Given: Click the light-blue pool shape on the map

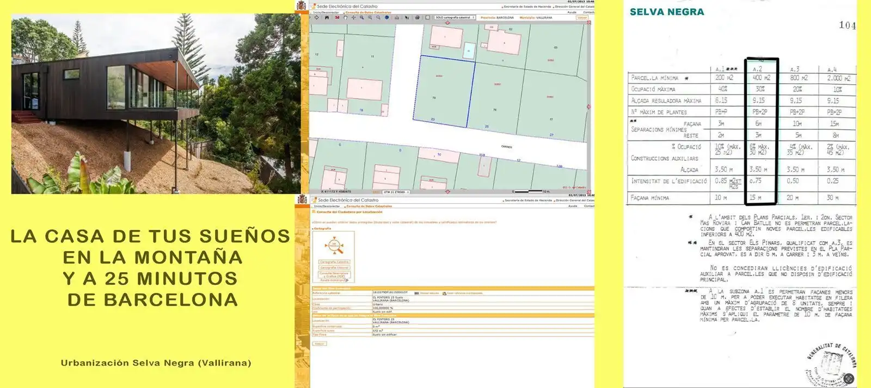Looking at the screenshot, I should pos(469,51).
